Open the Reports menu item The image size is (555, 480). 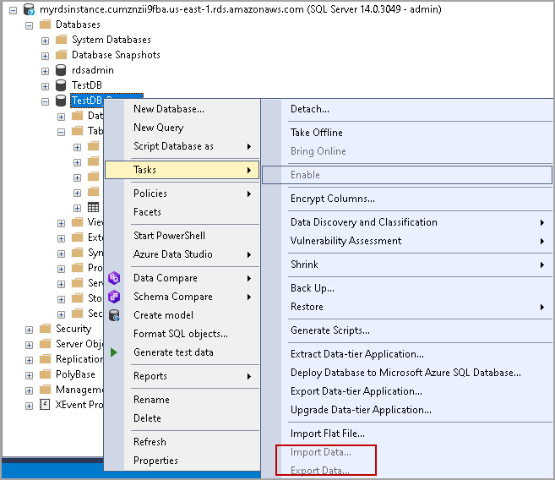(x=182, y=376)
